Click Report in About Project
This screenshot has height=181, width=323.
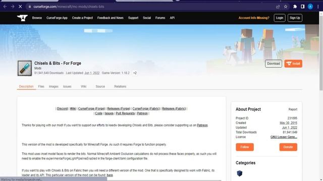click(x=293, y=110)
